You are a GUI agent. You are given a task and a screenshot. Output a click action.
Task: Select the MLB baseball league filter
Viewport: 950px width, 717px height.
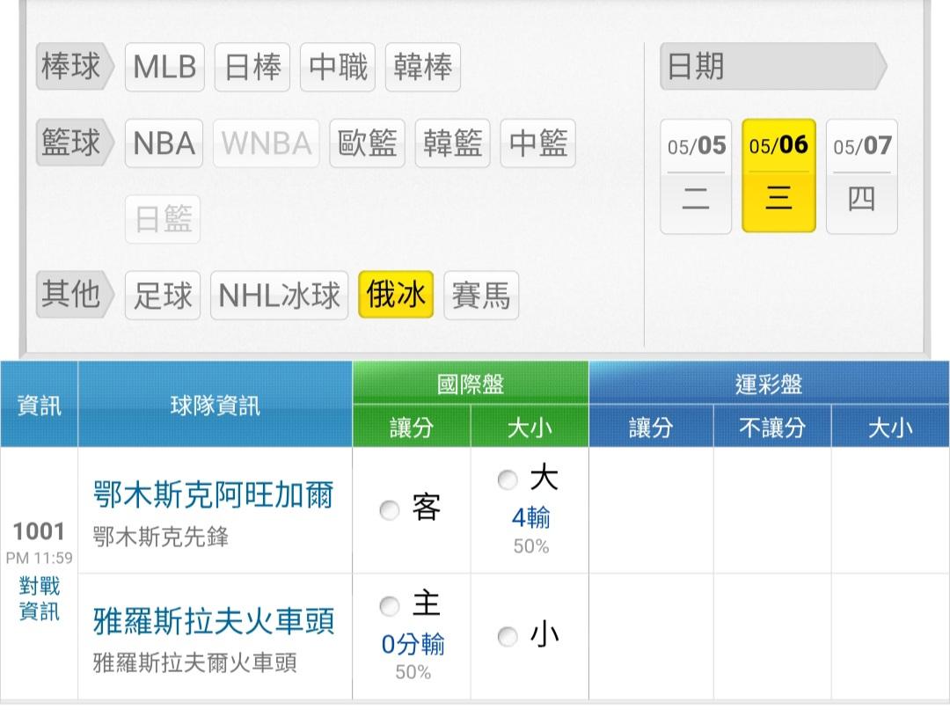click(164, 67)
